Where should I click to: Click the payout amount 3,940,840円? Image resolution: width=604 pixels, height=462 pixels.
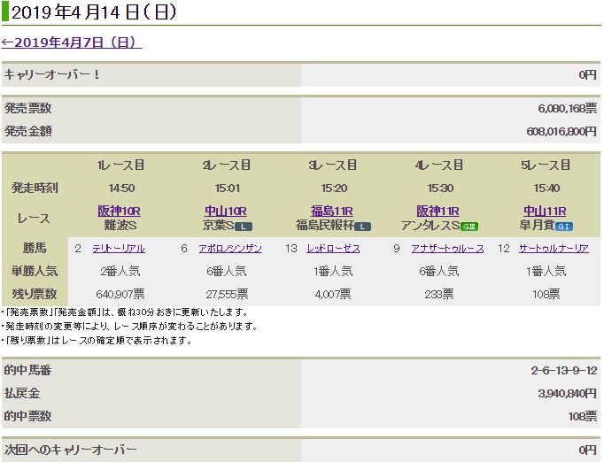(561, 392)
